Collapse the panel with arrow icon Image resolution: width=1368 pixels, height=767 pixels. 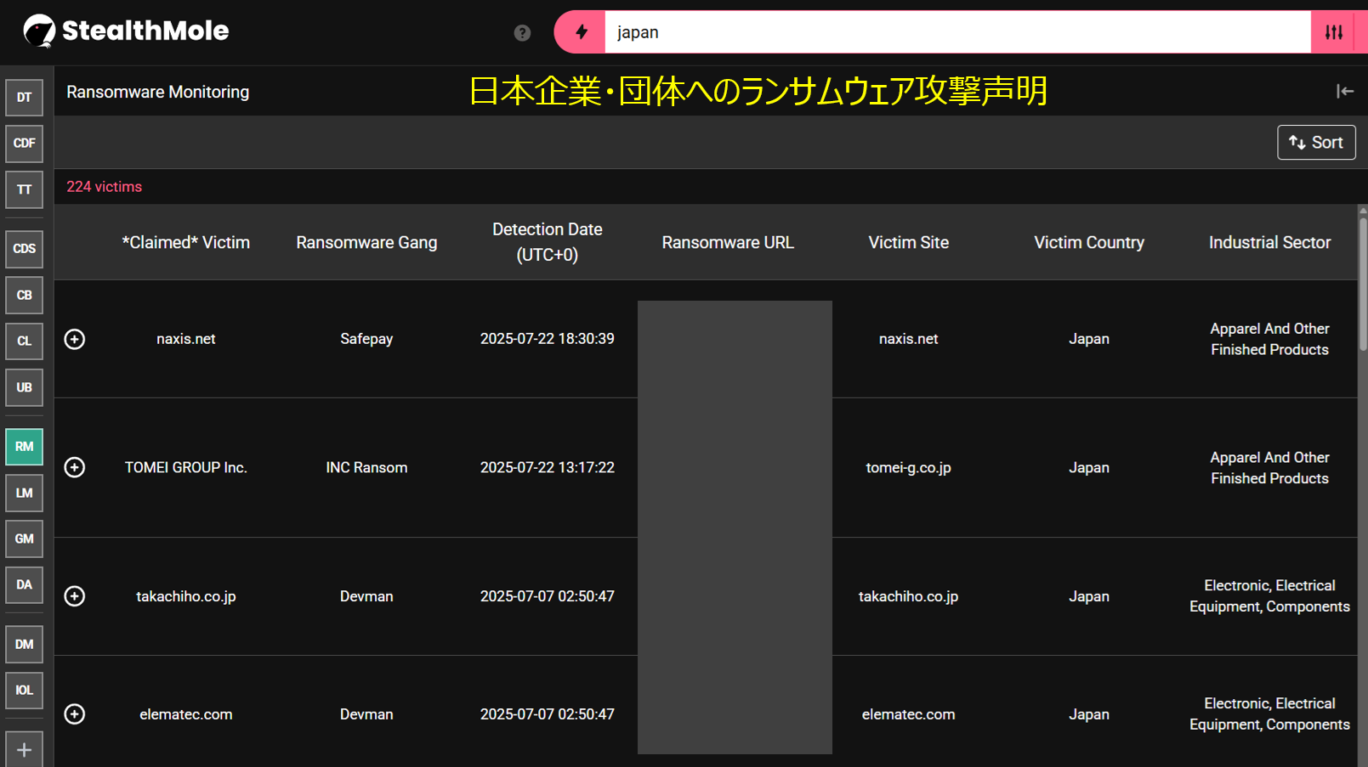coord(1344,91)
